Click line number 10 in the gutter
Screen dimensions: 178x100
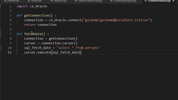click(x=10, y=48)
